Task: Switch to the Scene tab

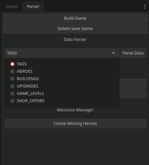Action: pos(12,6)
